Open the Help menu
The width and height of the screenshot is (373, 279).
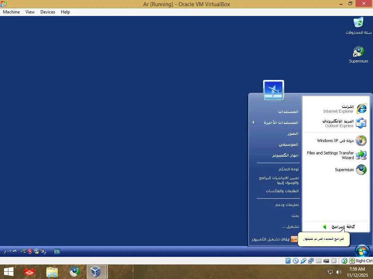click(65, 12)
